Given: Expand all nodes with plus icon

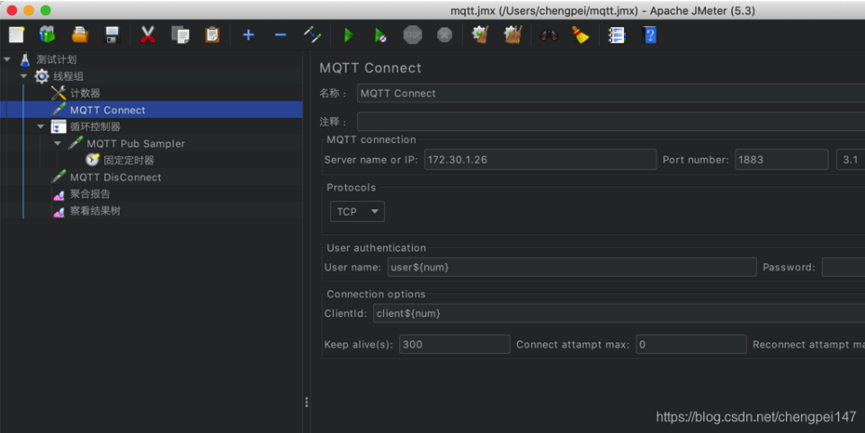Looking at the screenshot, I should click(x=248, y=35).
